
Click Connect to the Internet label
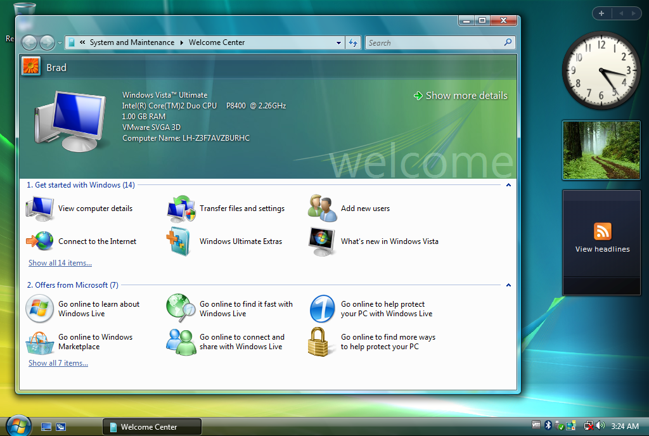pyautogui.click(x=97, y=241)
